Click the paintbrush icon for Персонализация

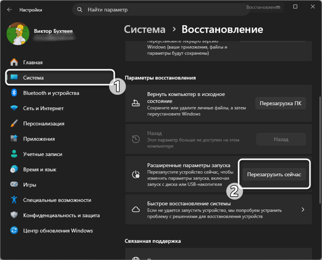click(x=14, y=123)
